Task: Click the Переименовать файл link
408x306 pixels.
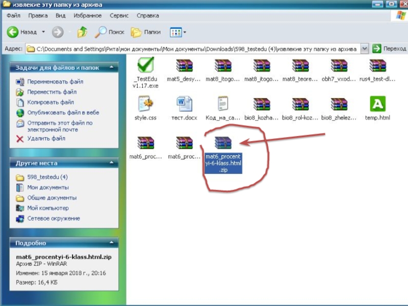Action: [x=55, y=82]
